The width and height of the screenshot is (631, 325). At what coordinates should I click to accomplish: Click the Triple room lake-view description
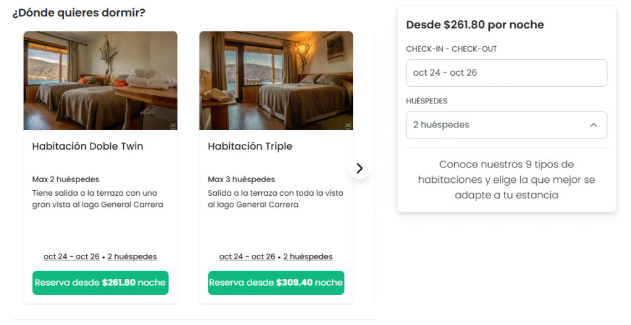[275, 199]
